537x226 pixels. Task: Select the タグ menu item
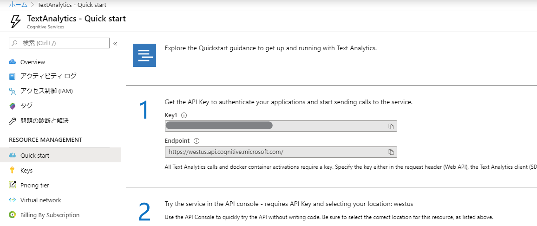click(26, 106)
